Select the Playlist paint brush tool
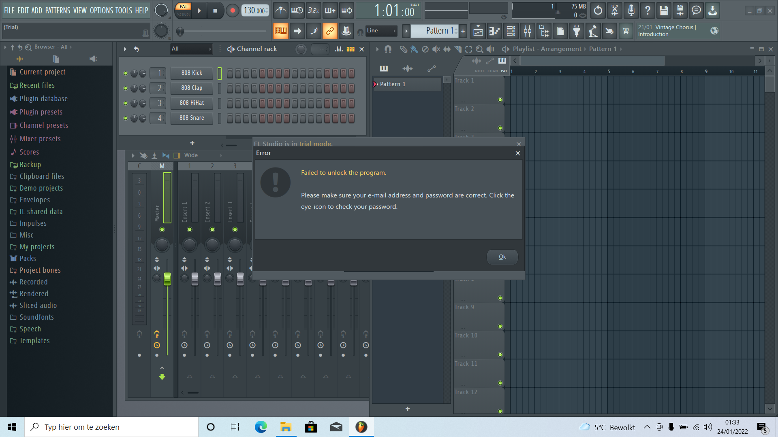 point(414,49)
